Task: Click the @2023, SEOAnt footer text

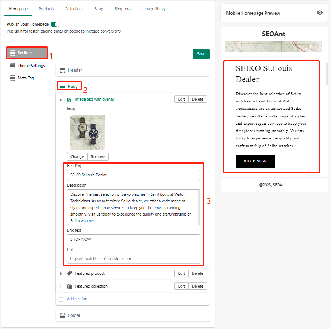Action: click(272, 185)
